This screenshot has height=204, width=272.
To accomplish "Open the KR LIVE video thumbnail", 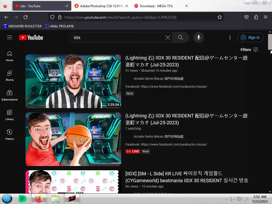I will pos(73,182).
